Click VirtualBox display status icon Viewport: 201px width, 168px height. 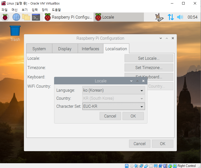coord(155,166)
